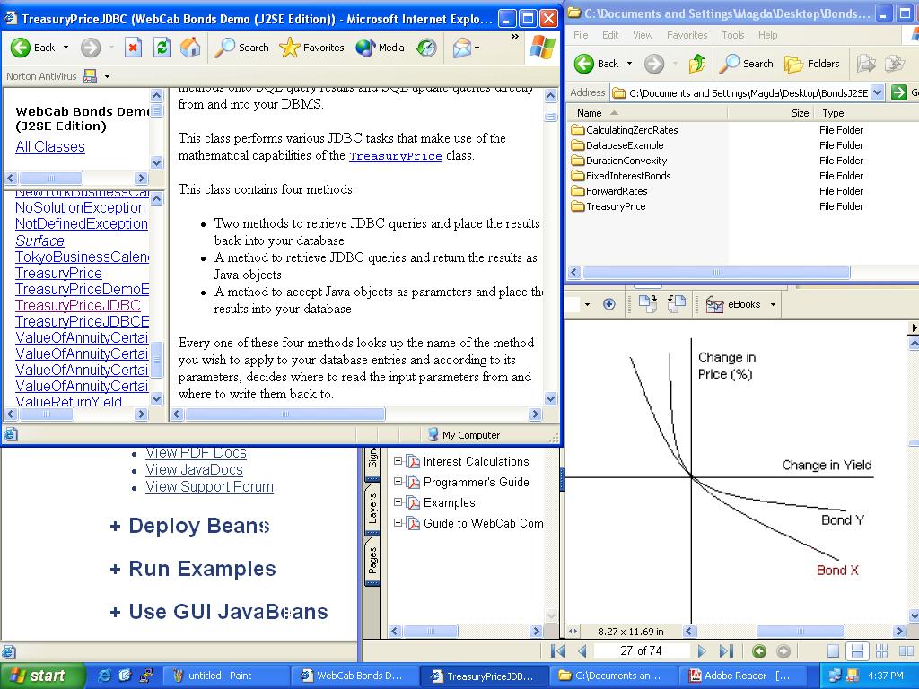
Task: Rotate page counterclockwise in Adobe Reader
Action: (x=677, y=303)
